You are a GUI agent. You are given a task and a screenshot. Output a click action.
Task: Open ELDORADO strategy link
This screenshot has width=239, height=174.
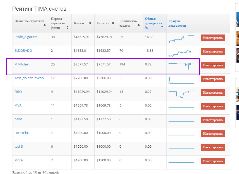[x=23, y=51]
